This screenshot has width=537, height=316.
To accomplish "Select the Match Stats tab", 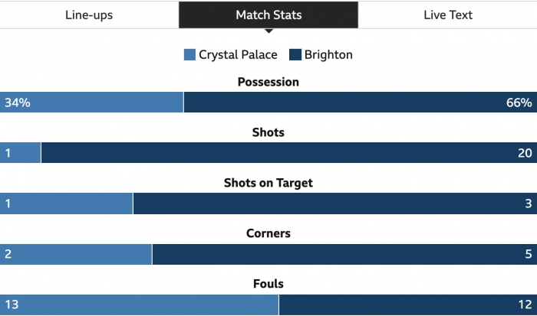I will tap(268, 15).
